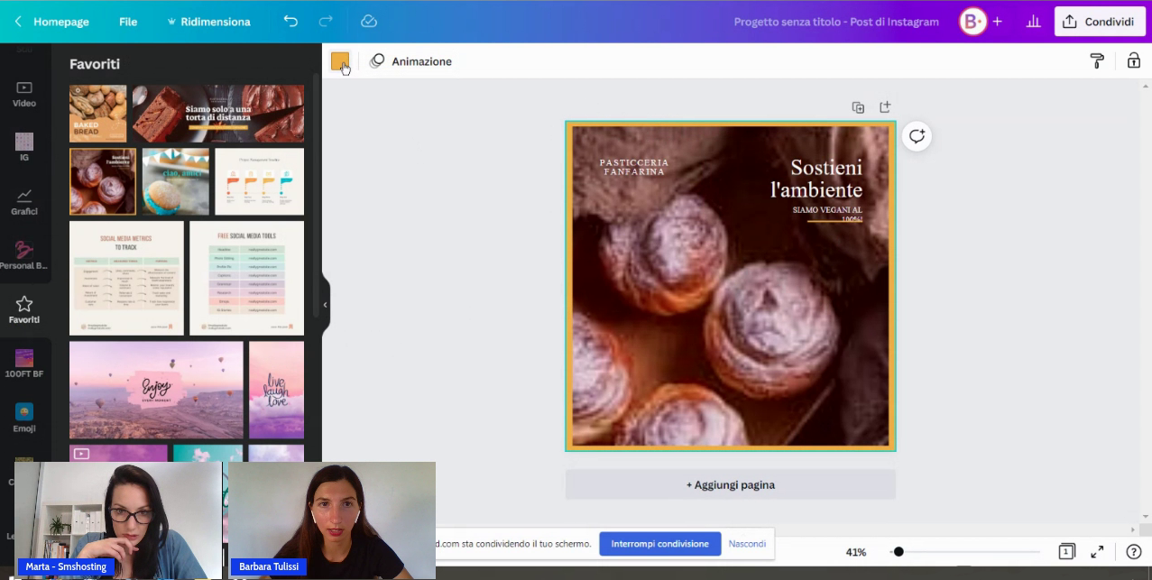Click the undo arrow icon
Viewport: 1152px width, 580px height.
290,22
